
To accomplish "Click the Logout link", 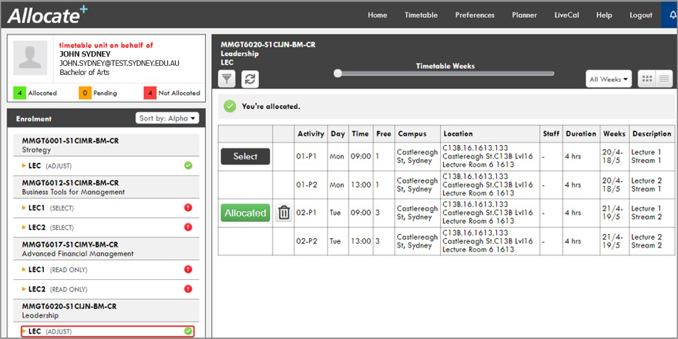I will tap(641, 15).
